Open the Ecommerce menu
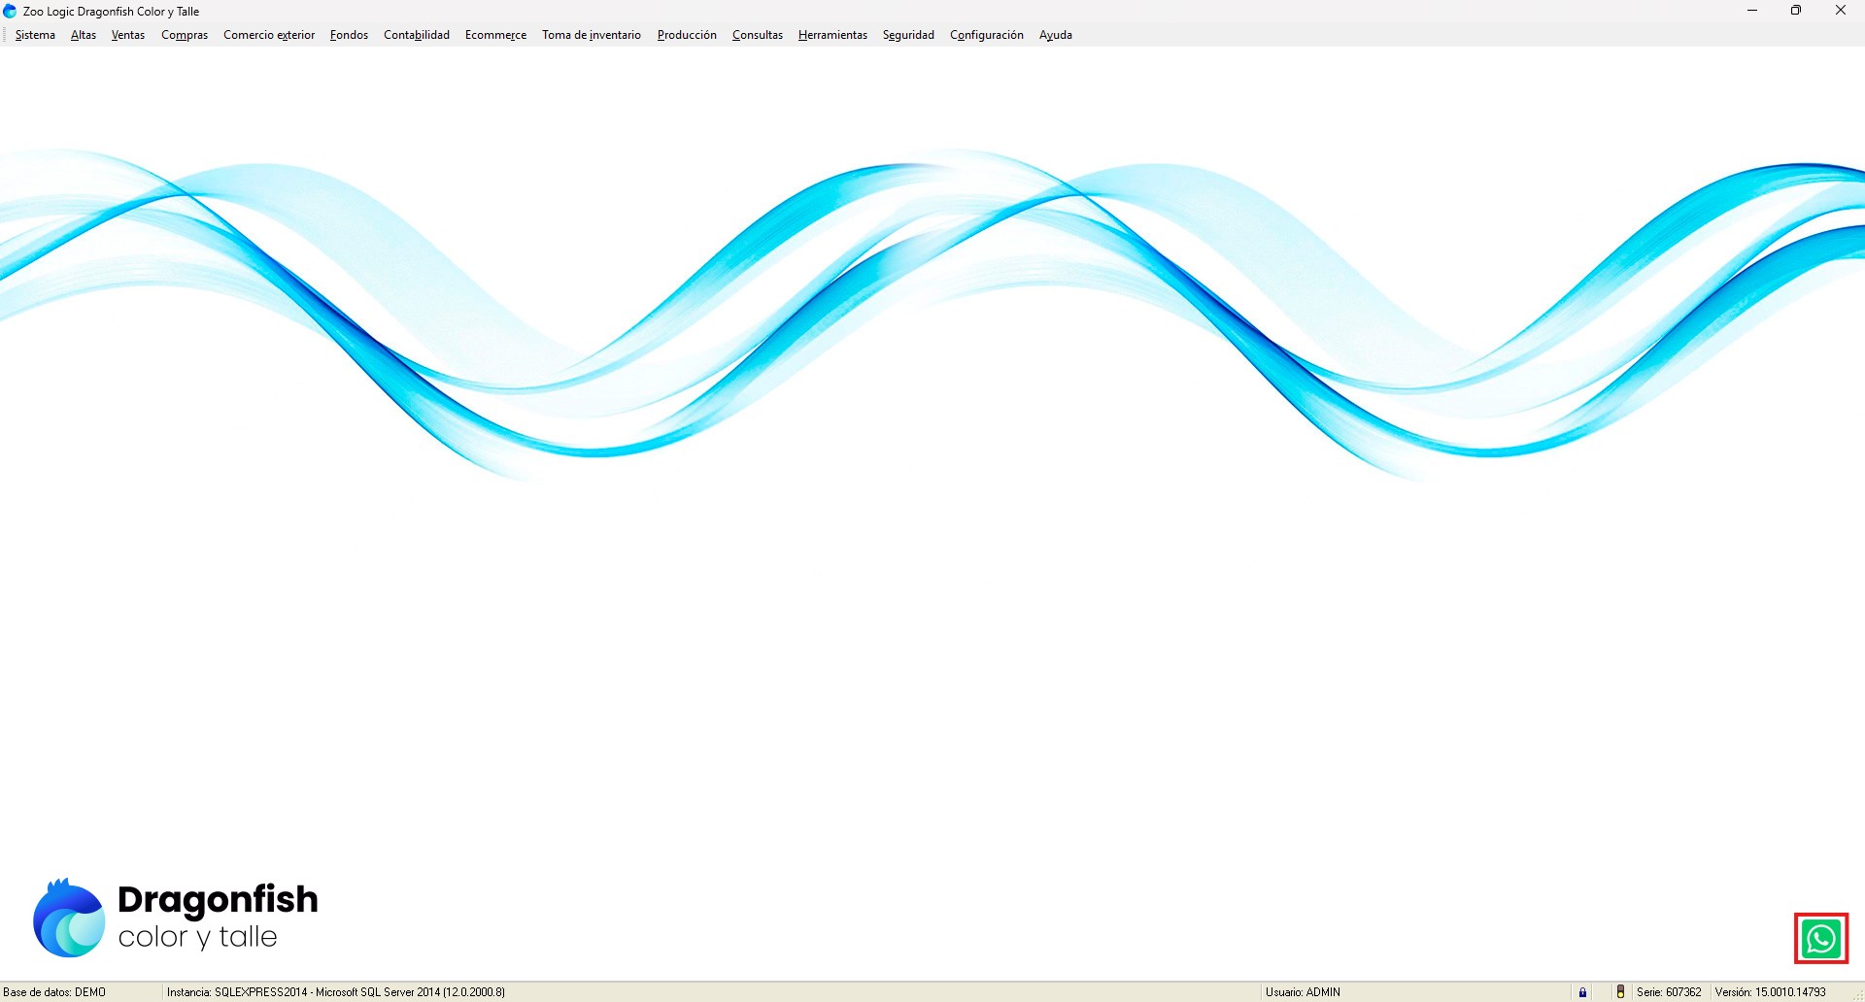This screenshot has height=1002, width=1865. point(495,35)
